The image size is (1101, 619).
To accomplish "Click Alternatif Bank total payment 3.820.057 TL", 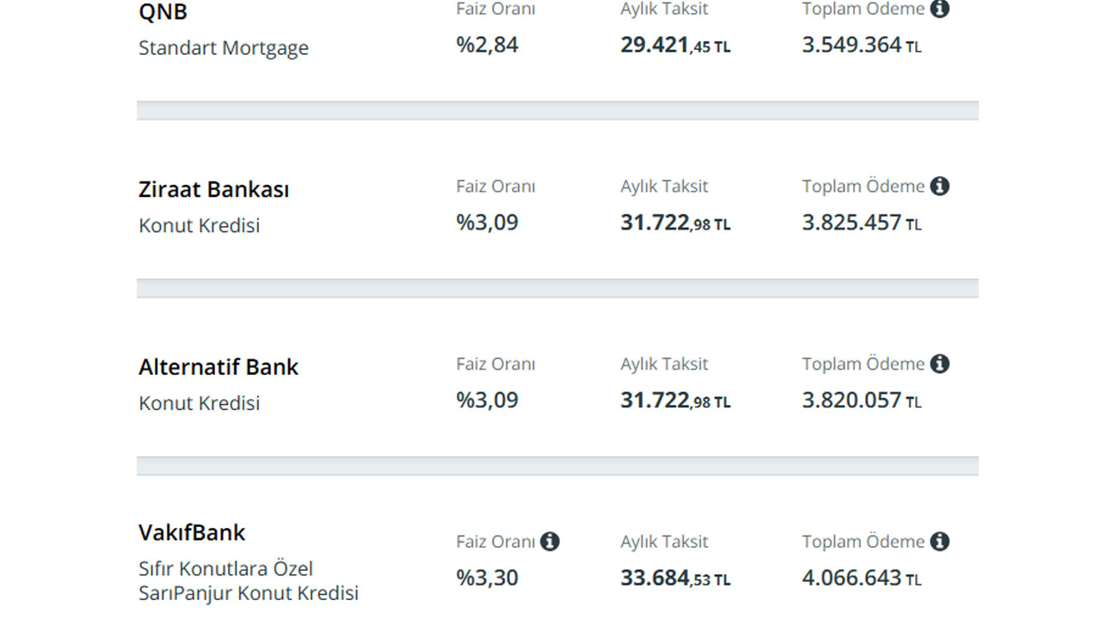I will tap(862, 401).
